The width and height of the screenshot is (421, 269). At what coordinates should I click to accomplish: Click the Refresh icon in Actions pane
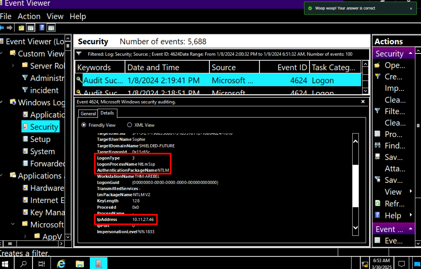point(378,203)
